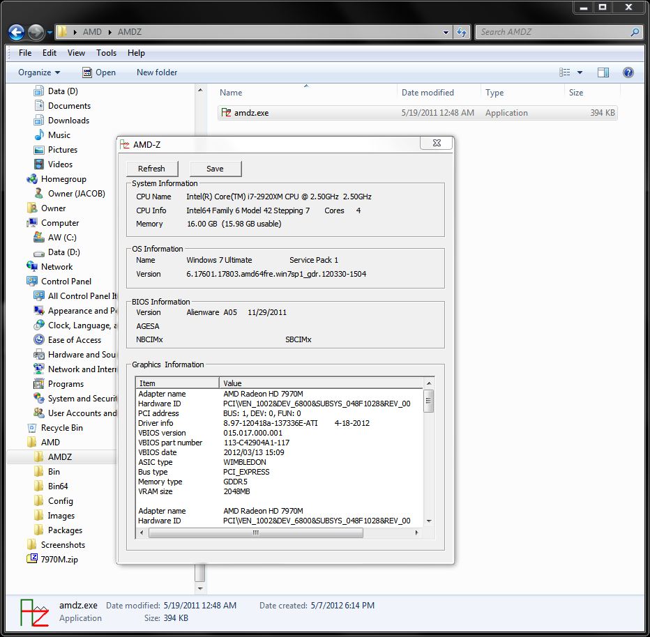This screenshot has height=637, width=650.
Task: Close the AMD-Z dialog
Action: click(x=437, y=143)
